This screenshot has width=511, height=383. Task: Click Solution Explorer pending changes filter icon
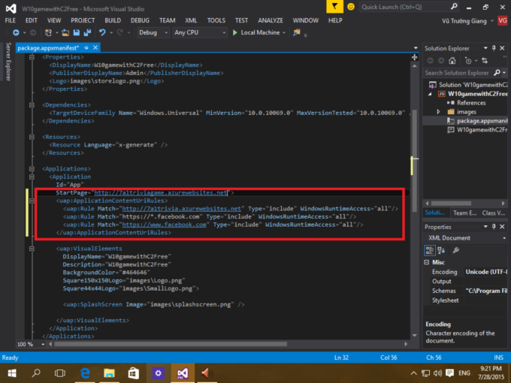468,61
